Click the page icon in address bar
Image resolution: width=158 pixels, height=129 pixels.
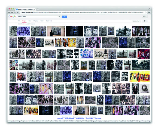tap(21, 13)
